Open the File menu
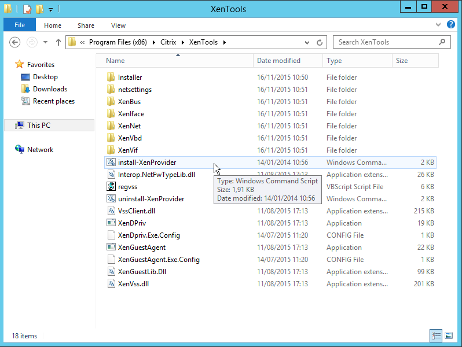Image resolution: width=462 pixels, height=347 pixels. tap(20, 25)
